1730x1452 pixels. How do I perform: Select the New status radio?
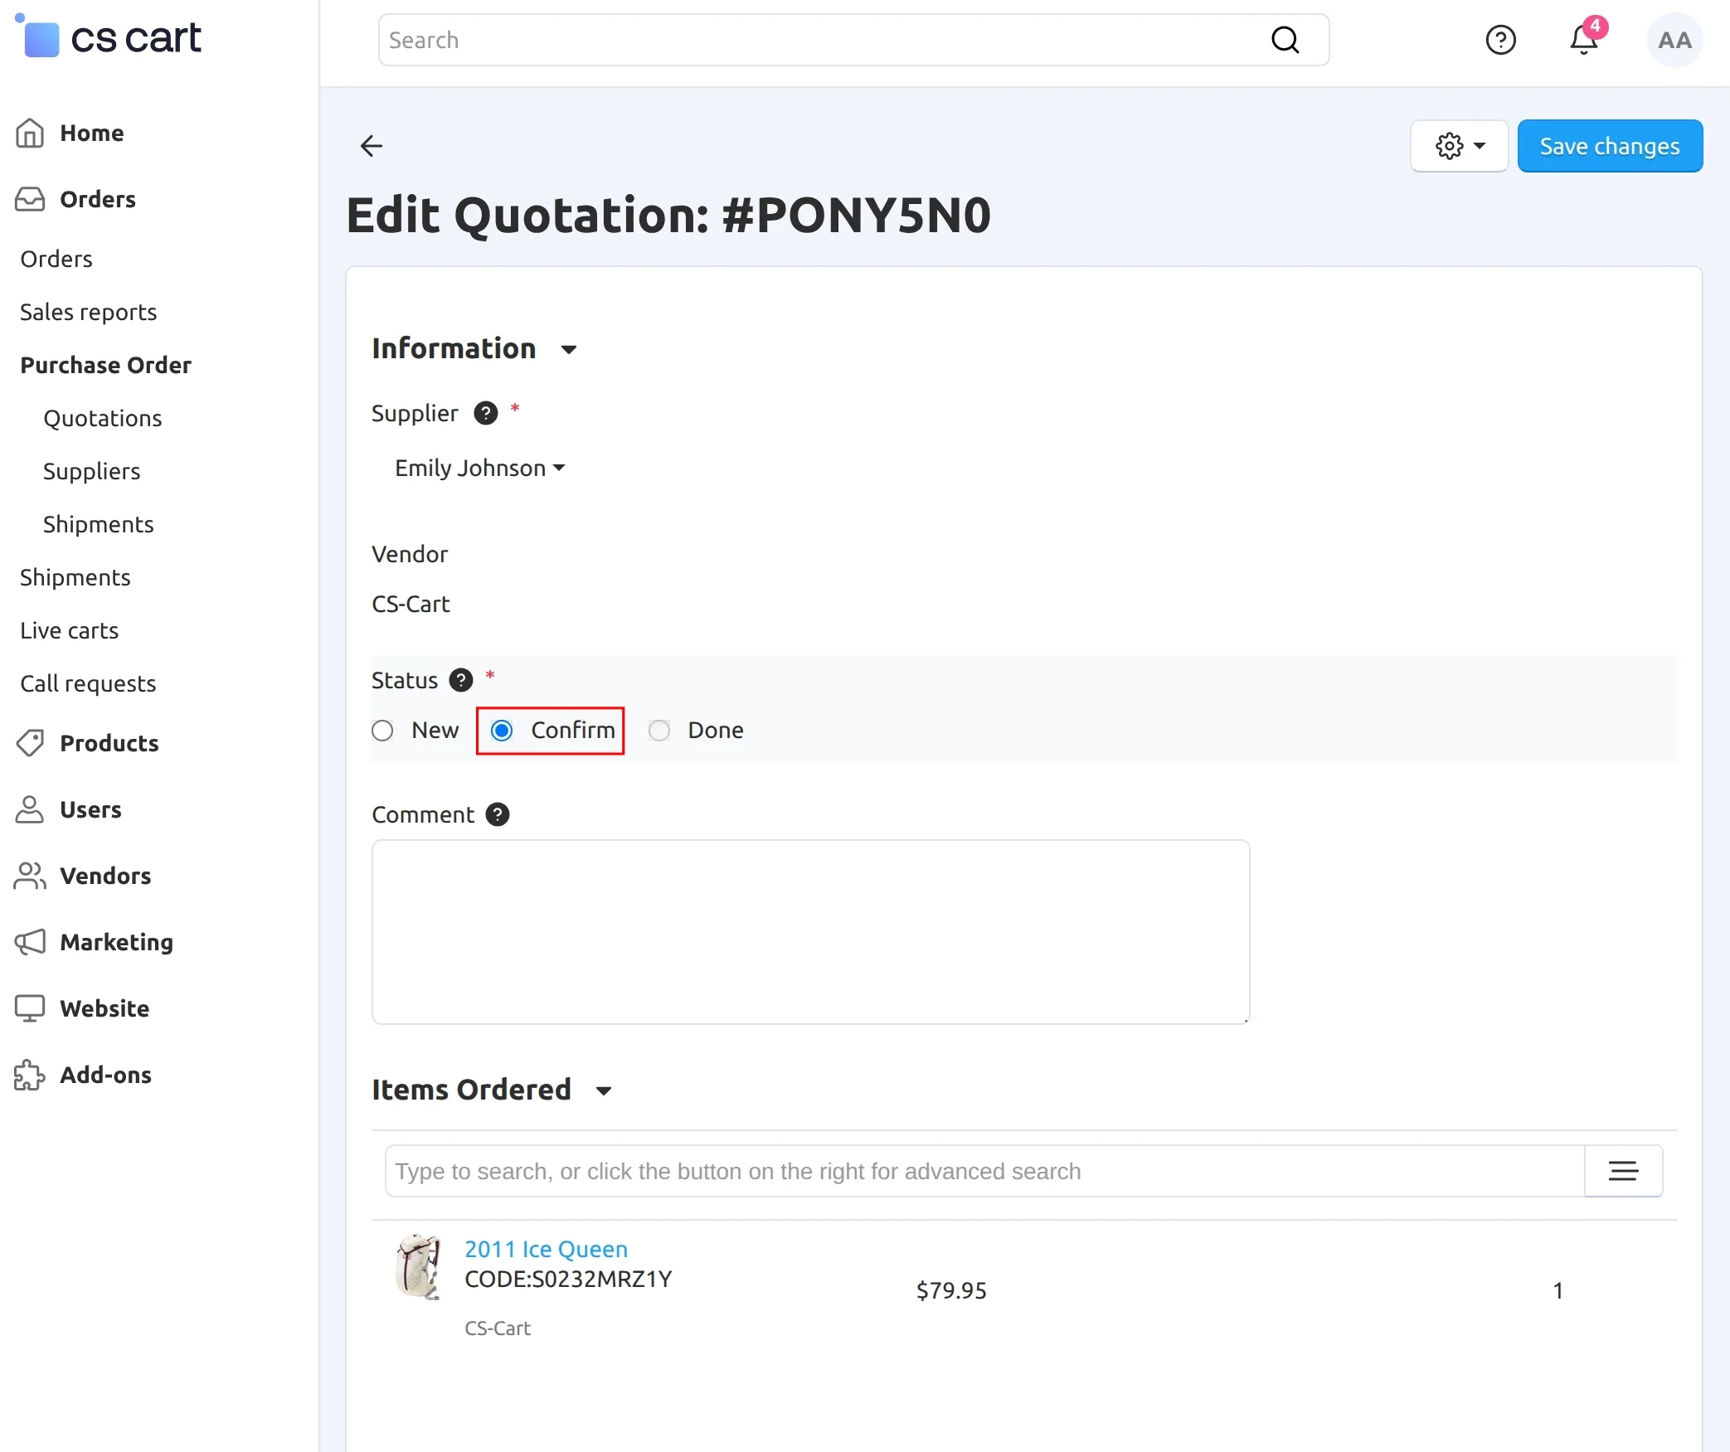pos(382,731)
